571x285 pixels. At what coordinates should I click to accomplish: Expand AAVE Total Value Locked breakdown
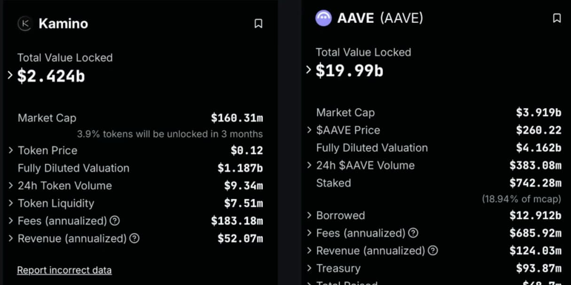coord(308,70)
